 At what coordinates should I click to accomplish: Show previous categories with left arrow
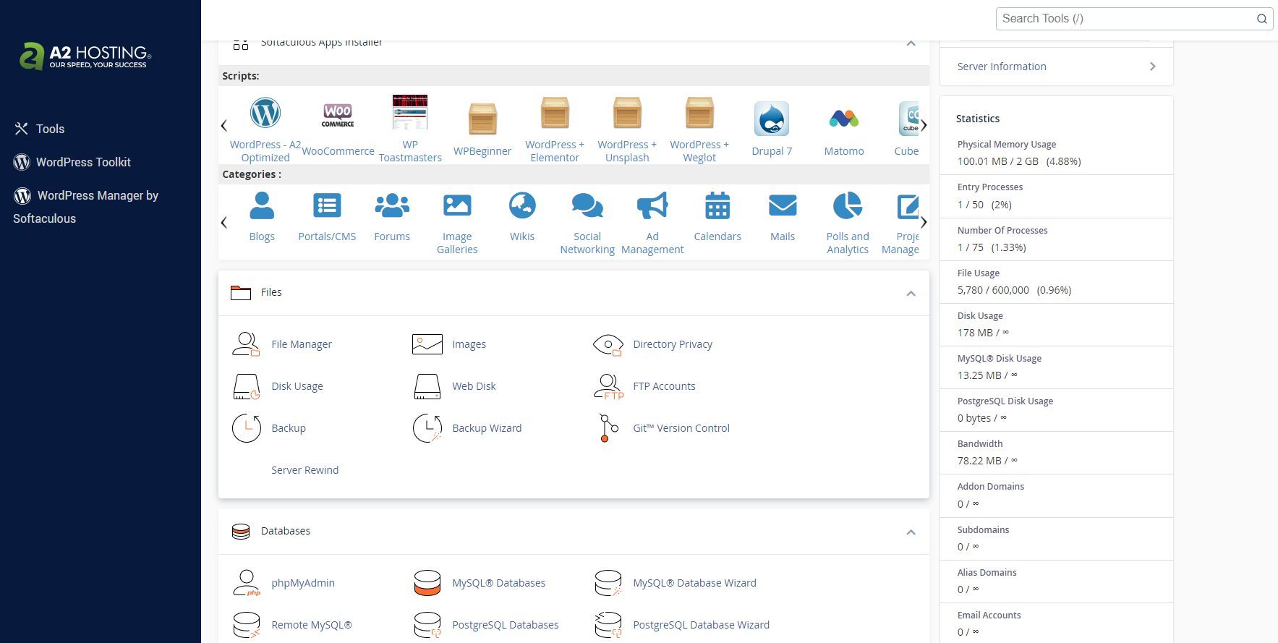[223, 222]
